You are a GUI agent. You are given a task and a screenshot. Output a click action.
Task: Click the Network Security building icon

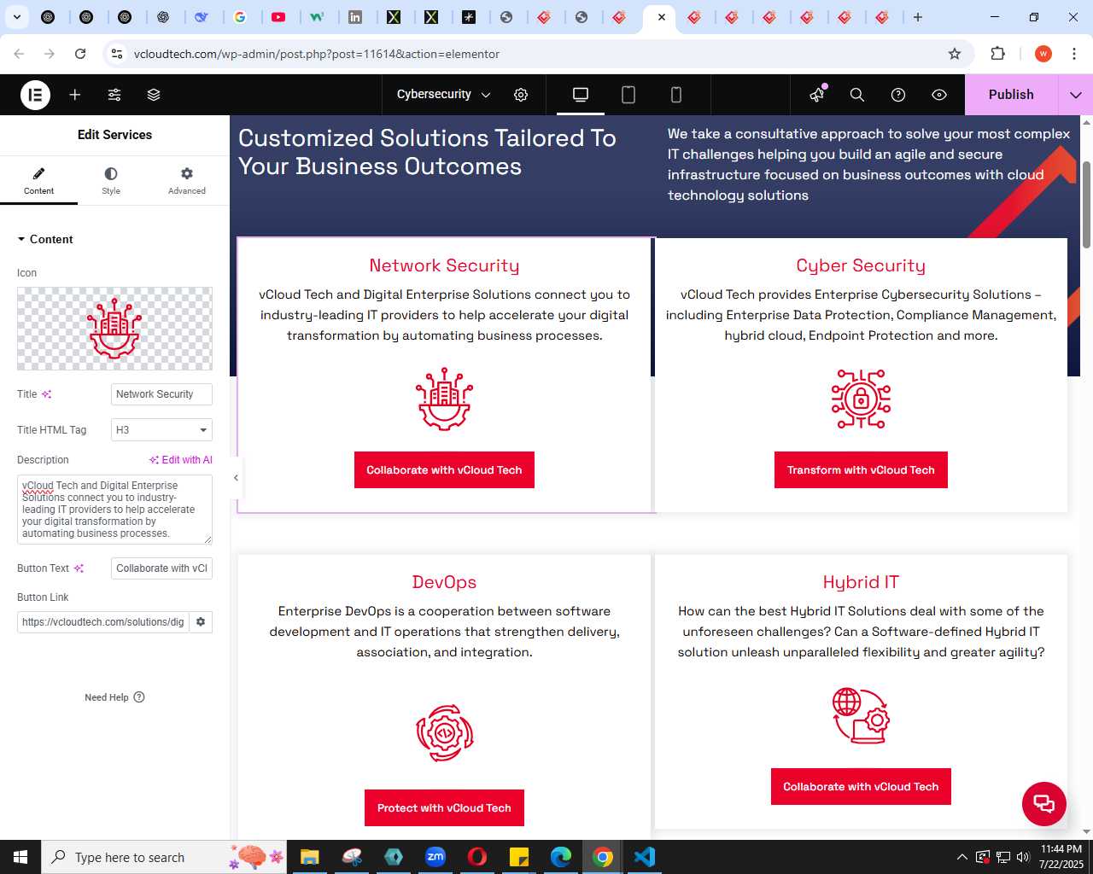pos(444,399)
